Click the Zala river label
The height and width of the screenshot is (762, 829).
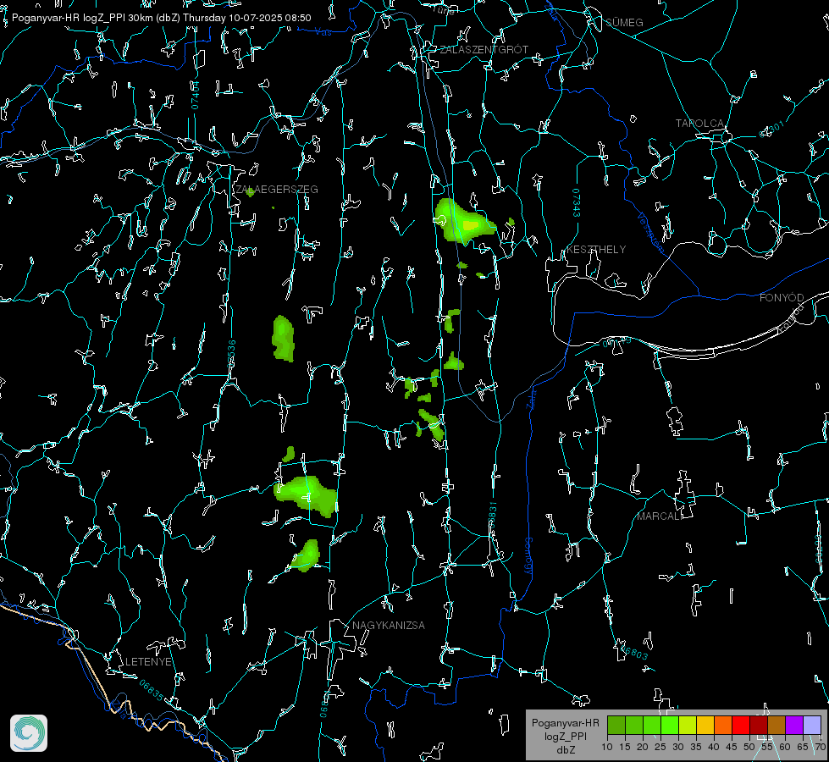click(531, 398)
